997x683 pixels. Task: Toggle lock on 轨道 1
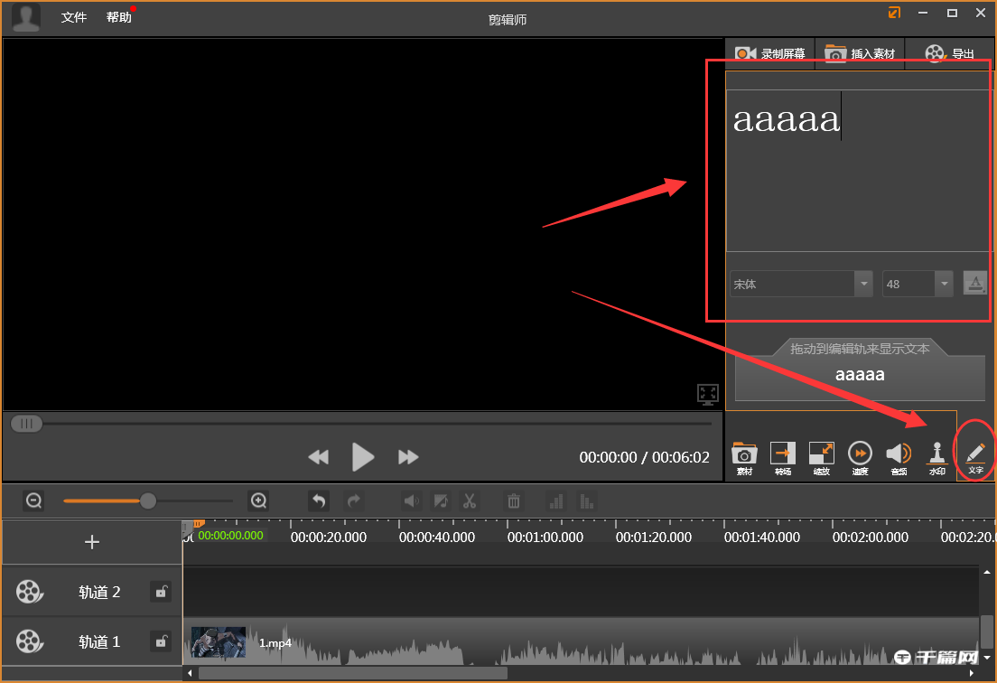(161, 641)
